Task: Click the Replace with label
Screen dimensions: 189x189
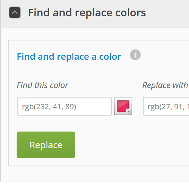Action: pyautogui.click(x=165, y=85)
